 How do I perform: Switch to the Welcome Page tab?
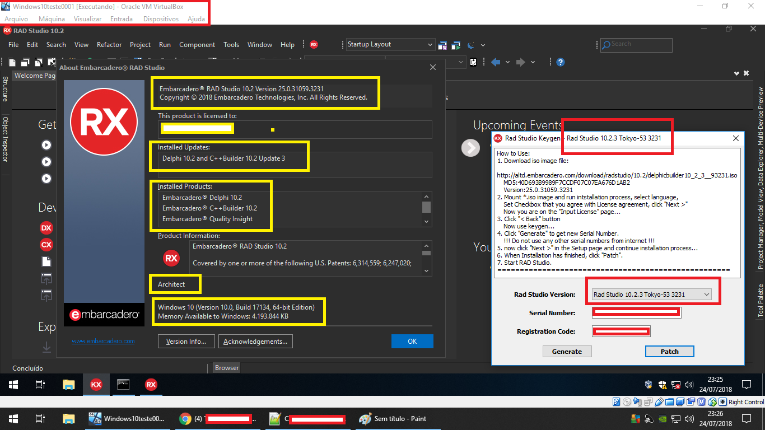[34, 76]
